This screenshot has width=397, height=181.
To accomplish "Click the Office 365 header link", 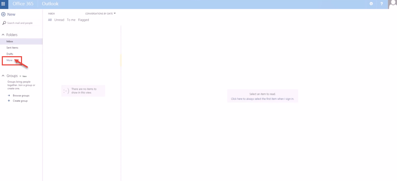I will [23, 4].
